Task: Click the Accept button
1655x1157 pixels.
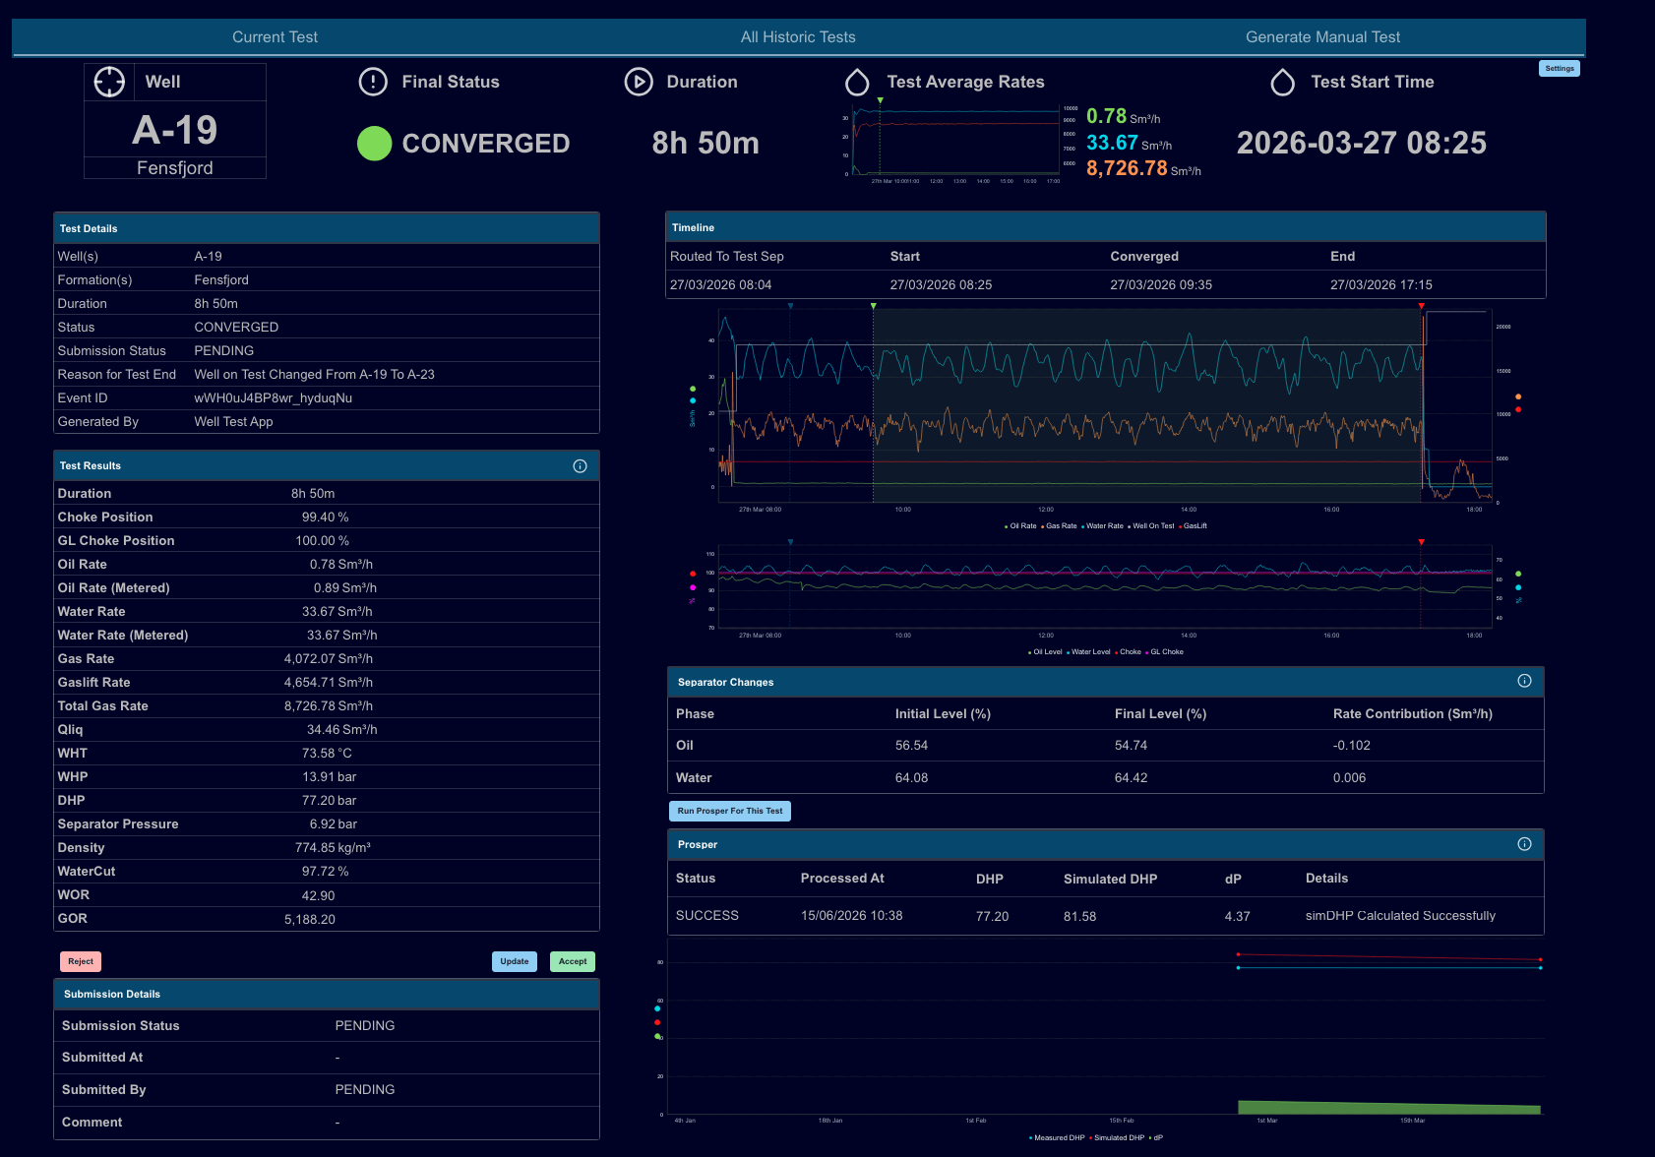Action: pos(573,962)
